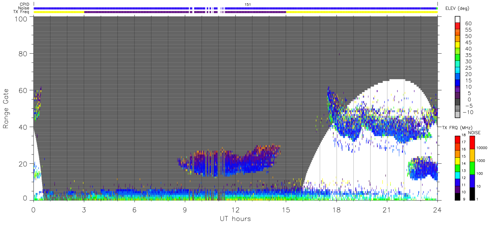Image resolution: width=492 pixels, height=227 pixels.
Task: Select the black bottom segment of TX FRQ colorbar
Action: pyautogui.click(x=458, y=197)
